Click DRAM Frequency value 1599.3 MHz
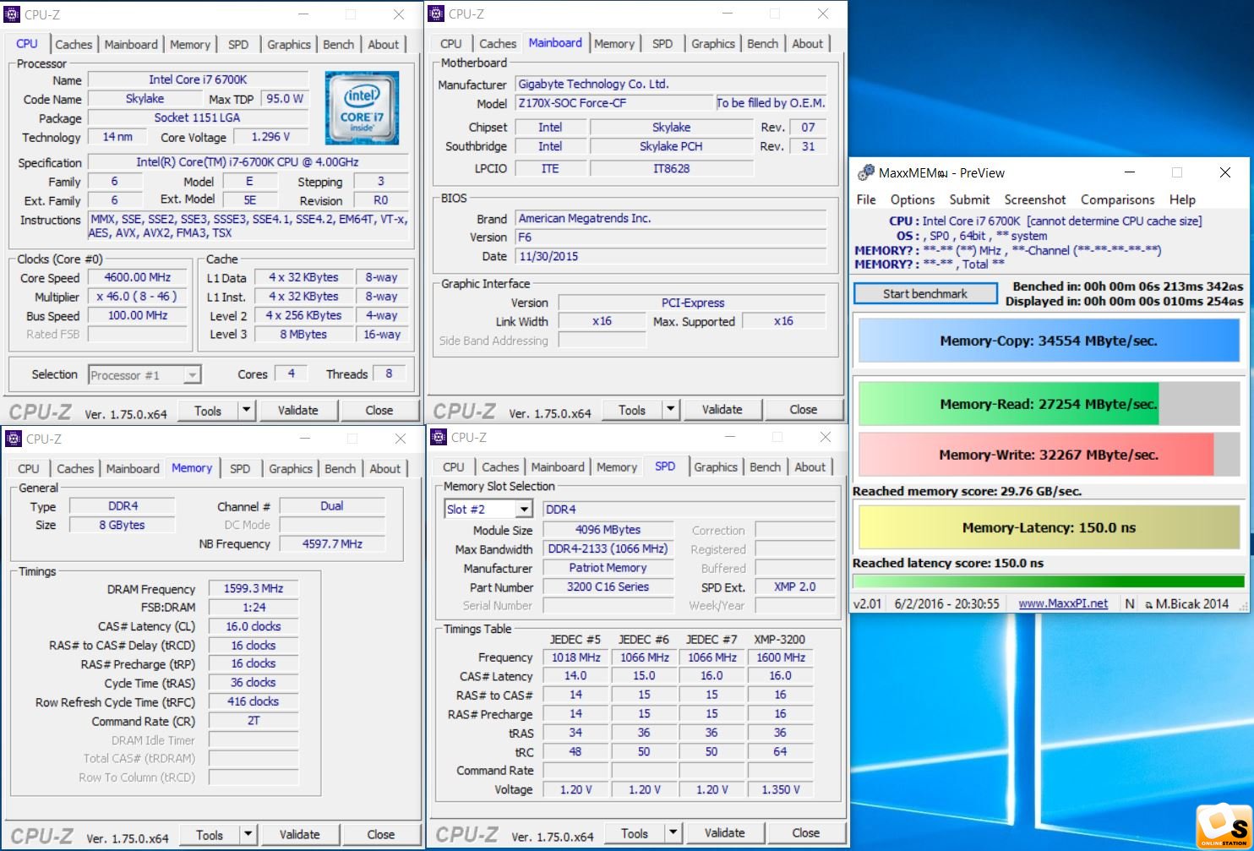Image resolution: width=1254 pixels, height=851 pixels. (x=254, y=589)
